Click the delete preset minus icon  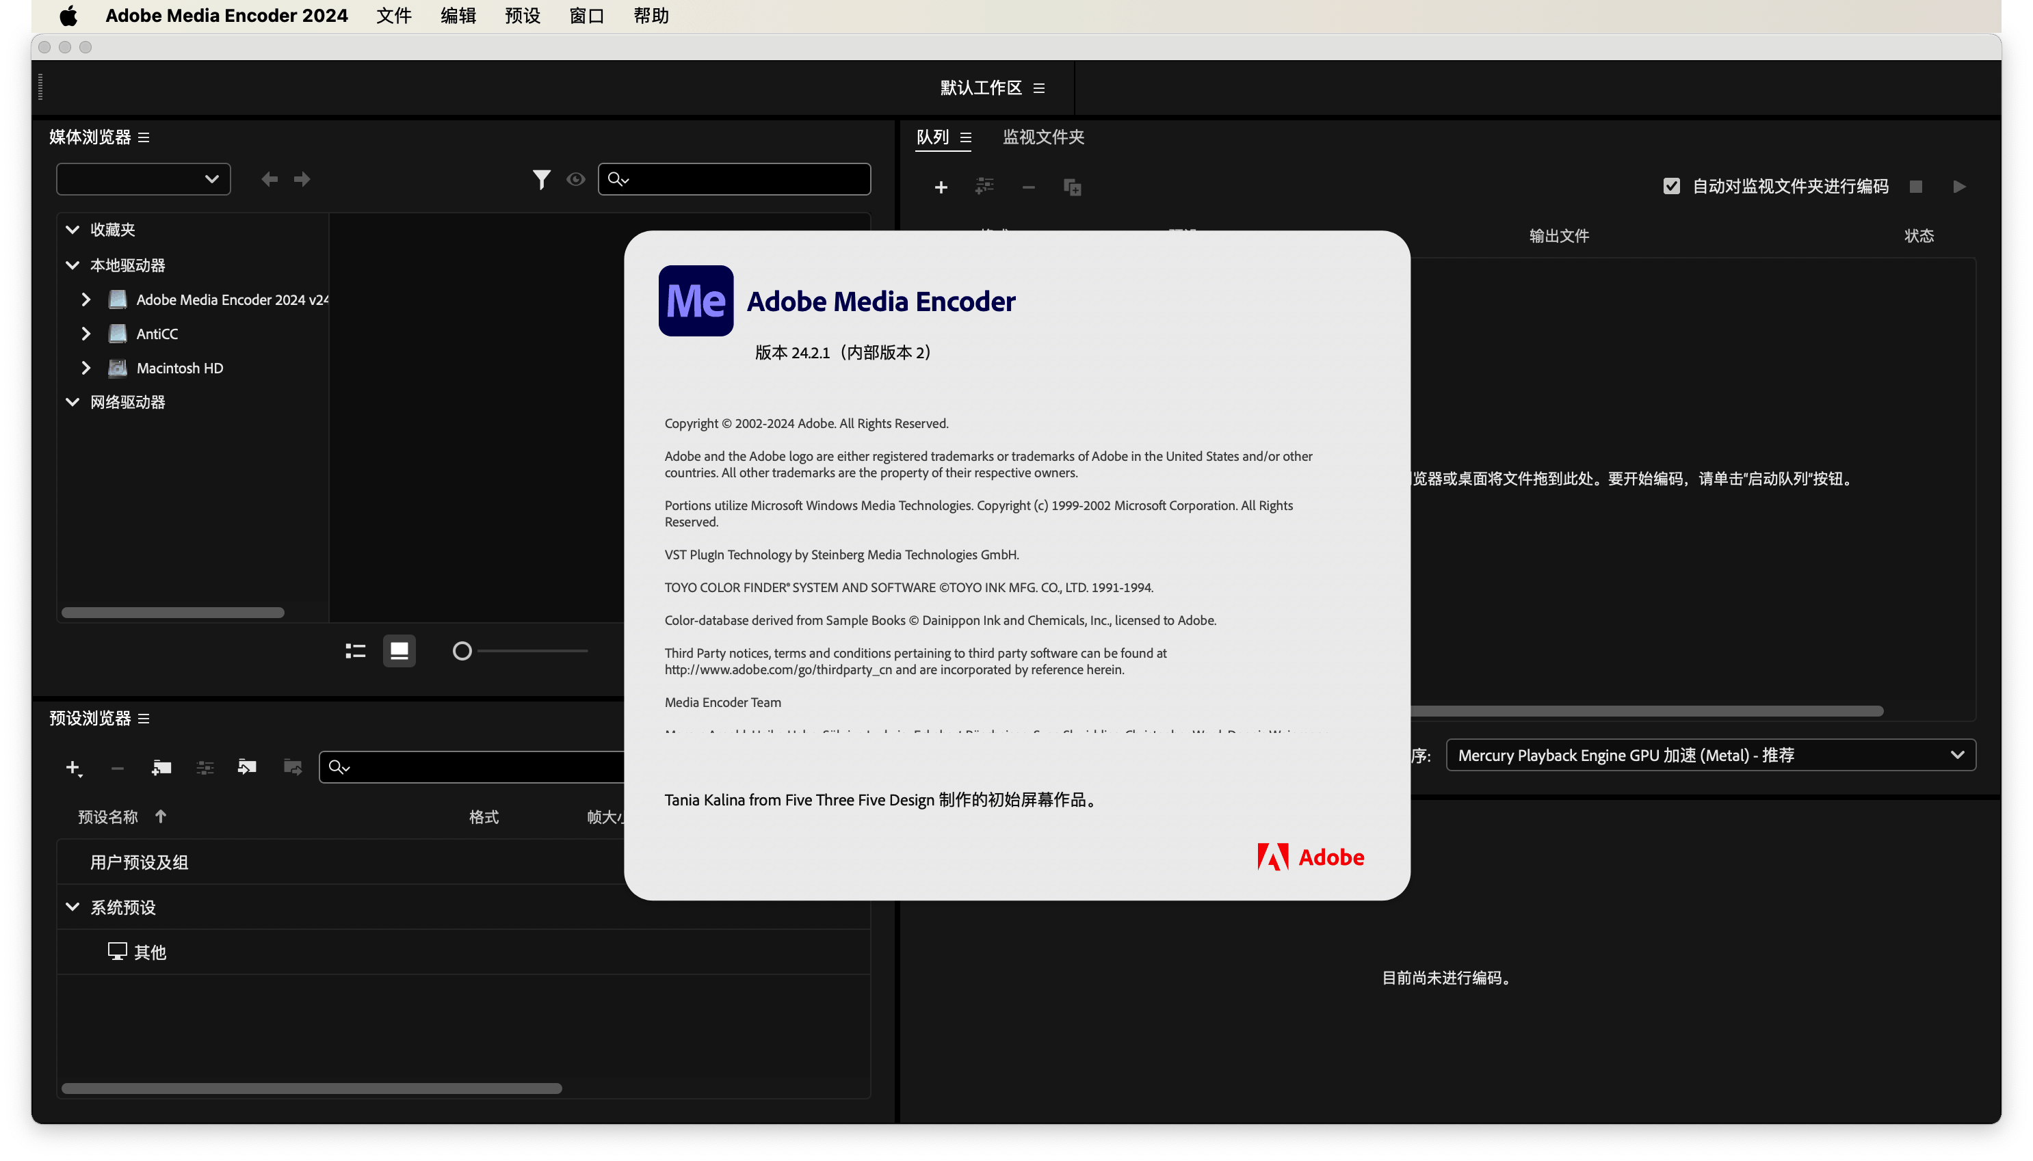point(117,768)
